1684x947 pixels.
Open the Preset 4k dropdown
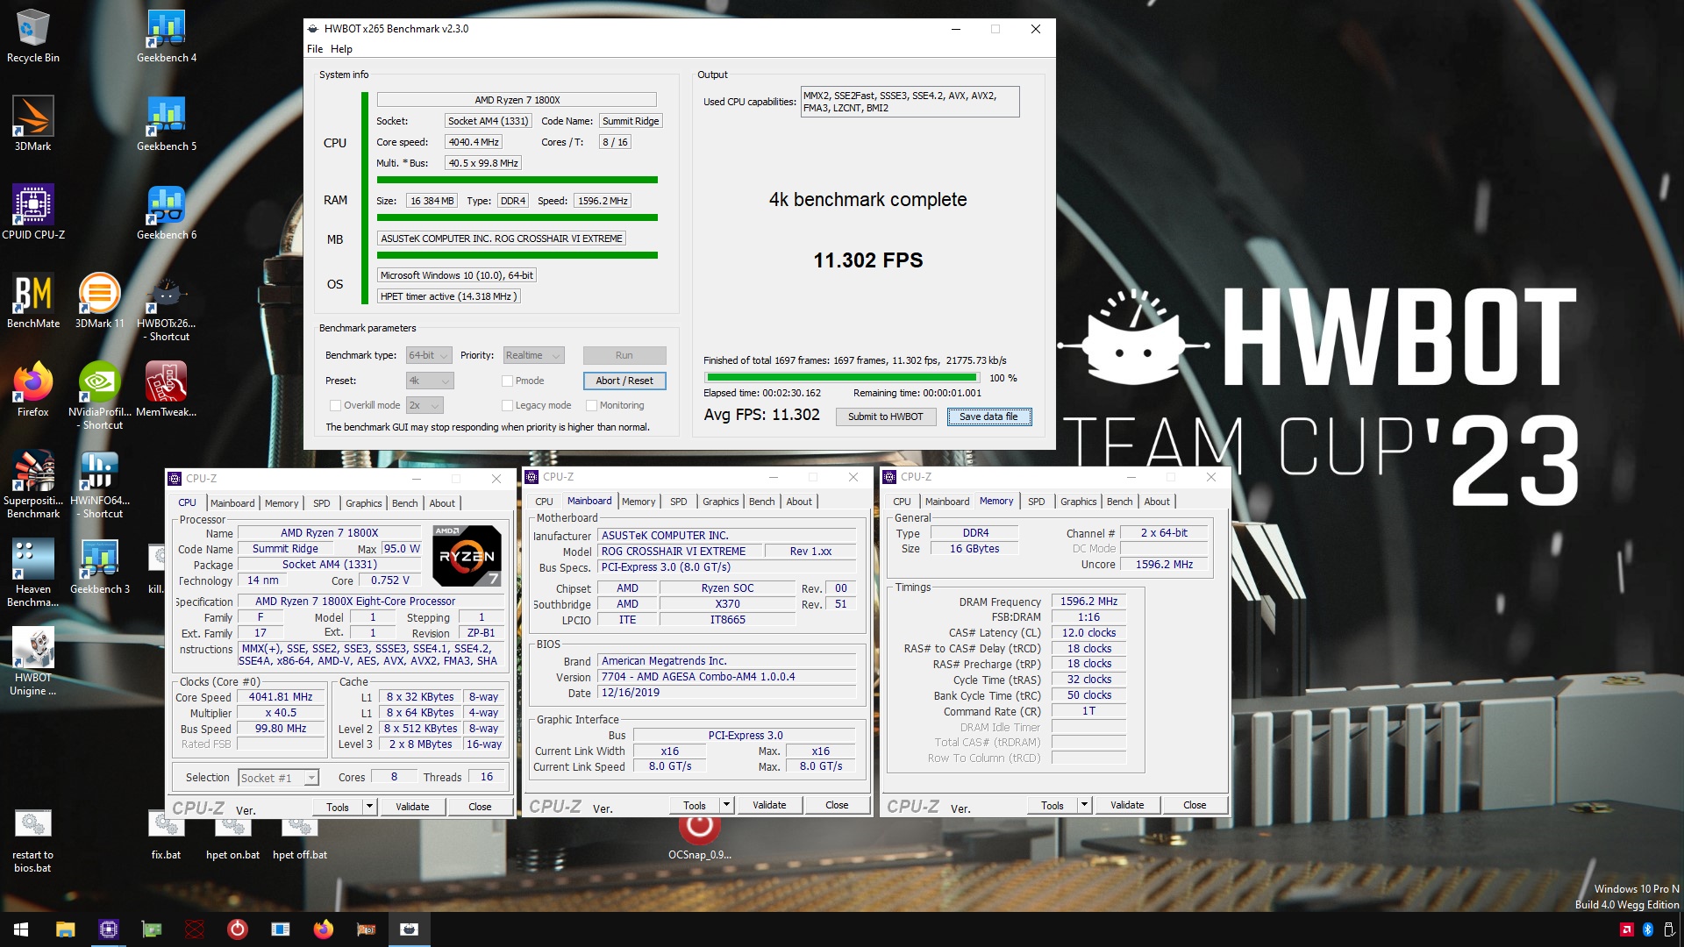pos(430,381)
